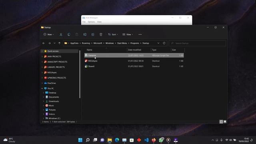Select the selected VBScript file row
Screen dimensions: 256x144
(x=134, y=55)
